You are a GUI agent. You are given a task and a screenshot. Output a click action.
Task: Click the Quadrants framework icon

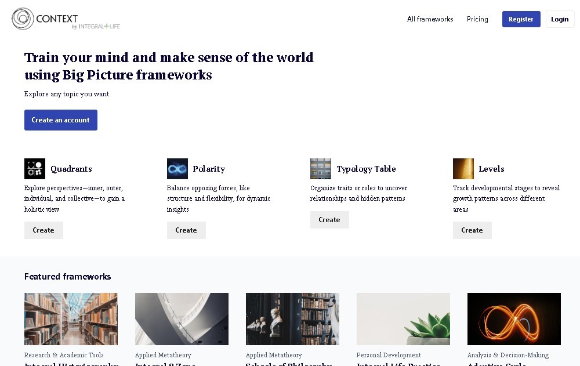pos(35,169)
